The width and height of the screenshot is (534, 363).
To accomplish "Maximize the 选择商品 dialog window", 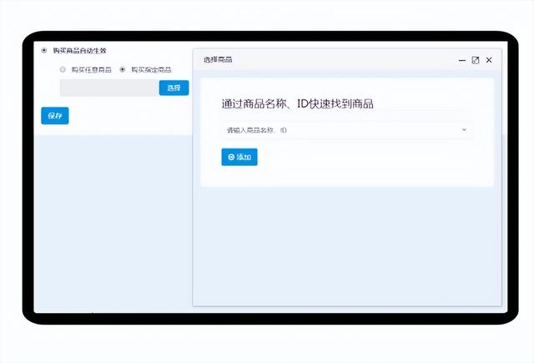I will pos(476,60).
